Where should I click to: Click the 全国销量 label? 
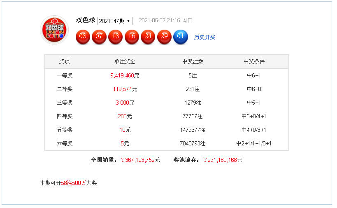click(104, 160)
